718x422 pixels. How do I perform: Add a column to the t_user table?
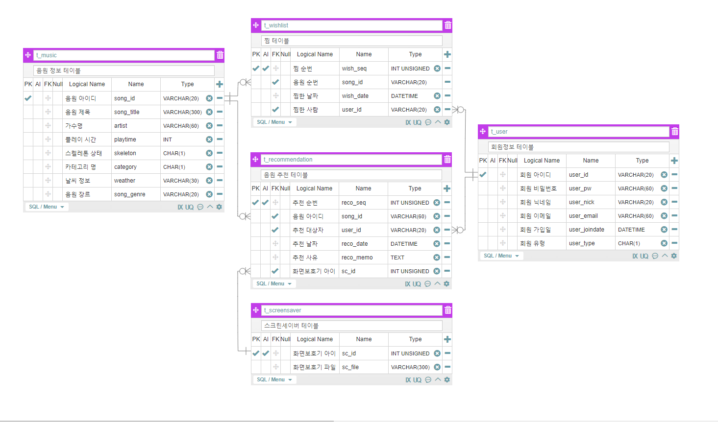674,161
